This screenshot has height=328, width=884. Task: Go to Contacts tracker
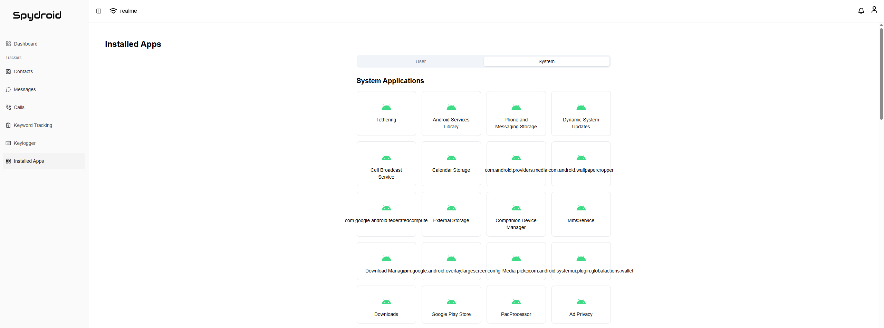(x=44, y=71)
